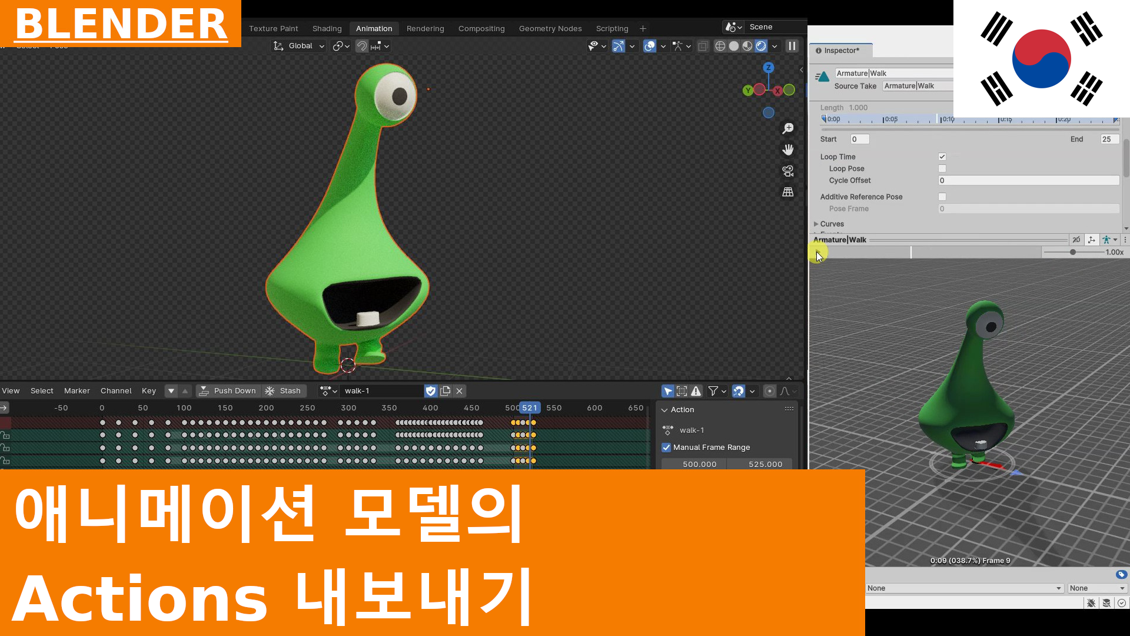Add new workspace with plus button
Screen dimensions: 1130x636
point(643,28)
